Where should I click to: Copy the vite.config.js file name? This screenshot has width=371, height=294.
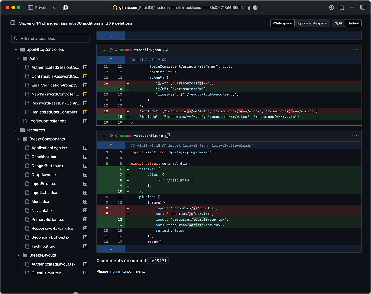pos(168,135)
